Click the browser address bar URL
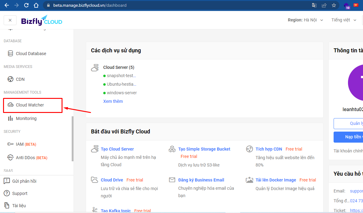363x213 pixels. click(90, 5)
